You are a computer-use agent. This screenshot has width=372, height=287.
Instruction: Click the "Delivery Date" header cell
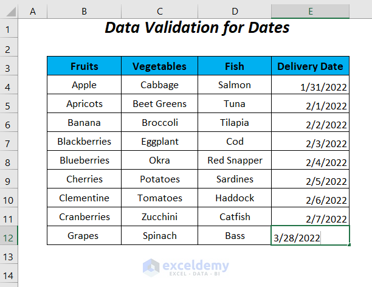pyautogui.click(x=310, y=66)
